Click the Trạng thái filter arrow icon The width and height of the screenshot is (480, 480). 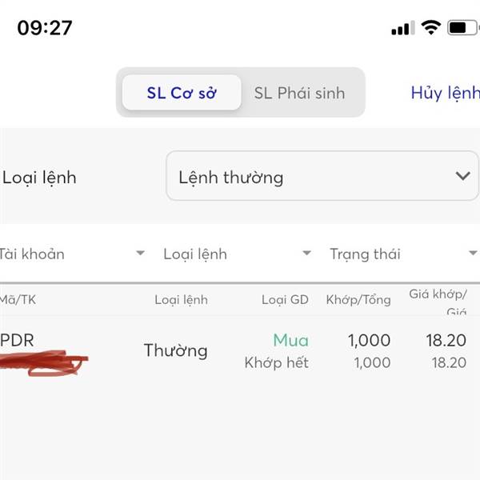point(474,253)
